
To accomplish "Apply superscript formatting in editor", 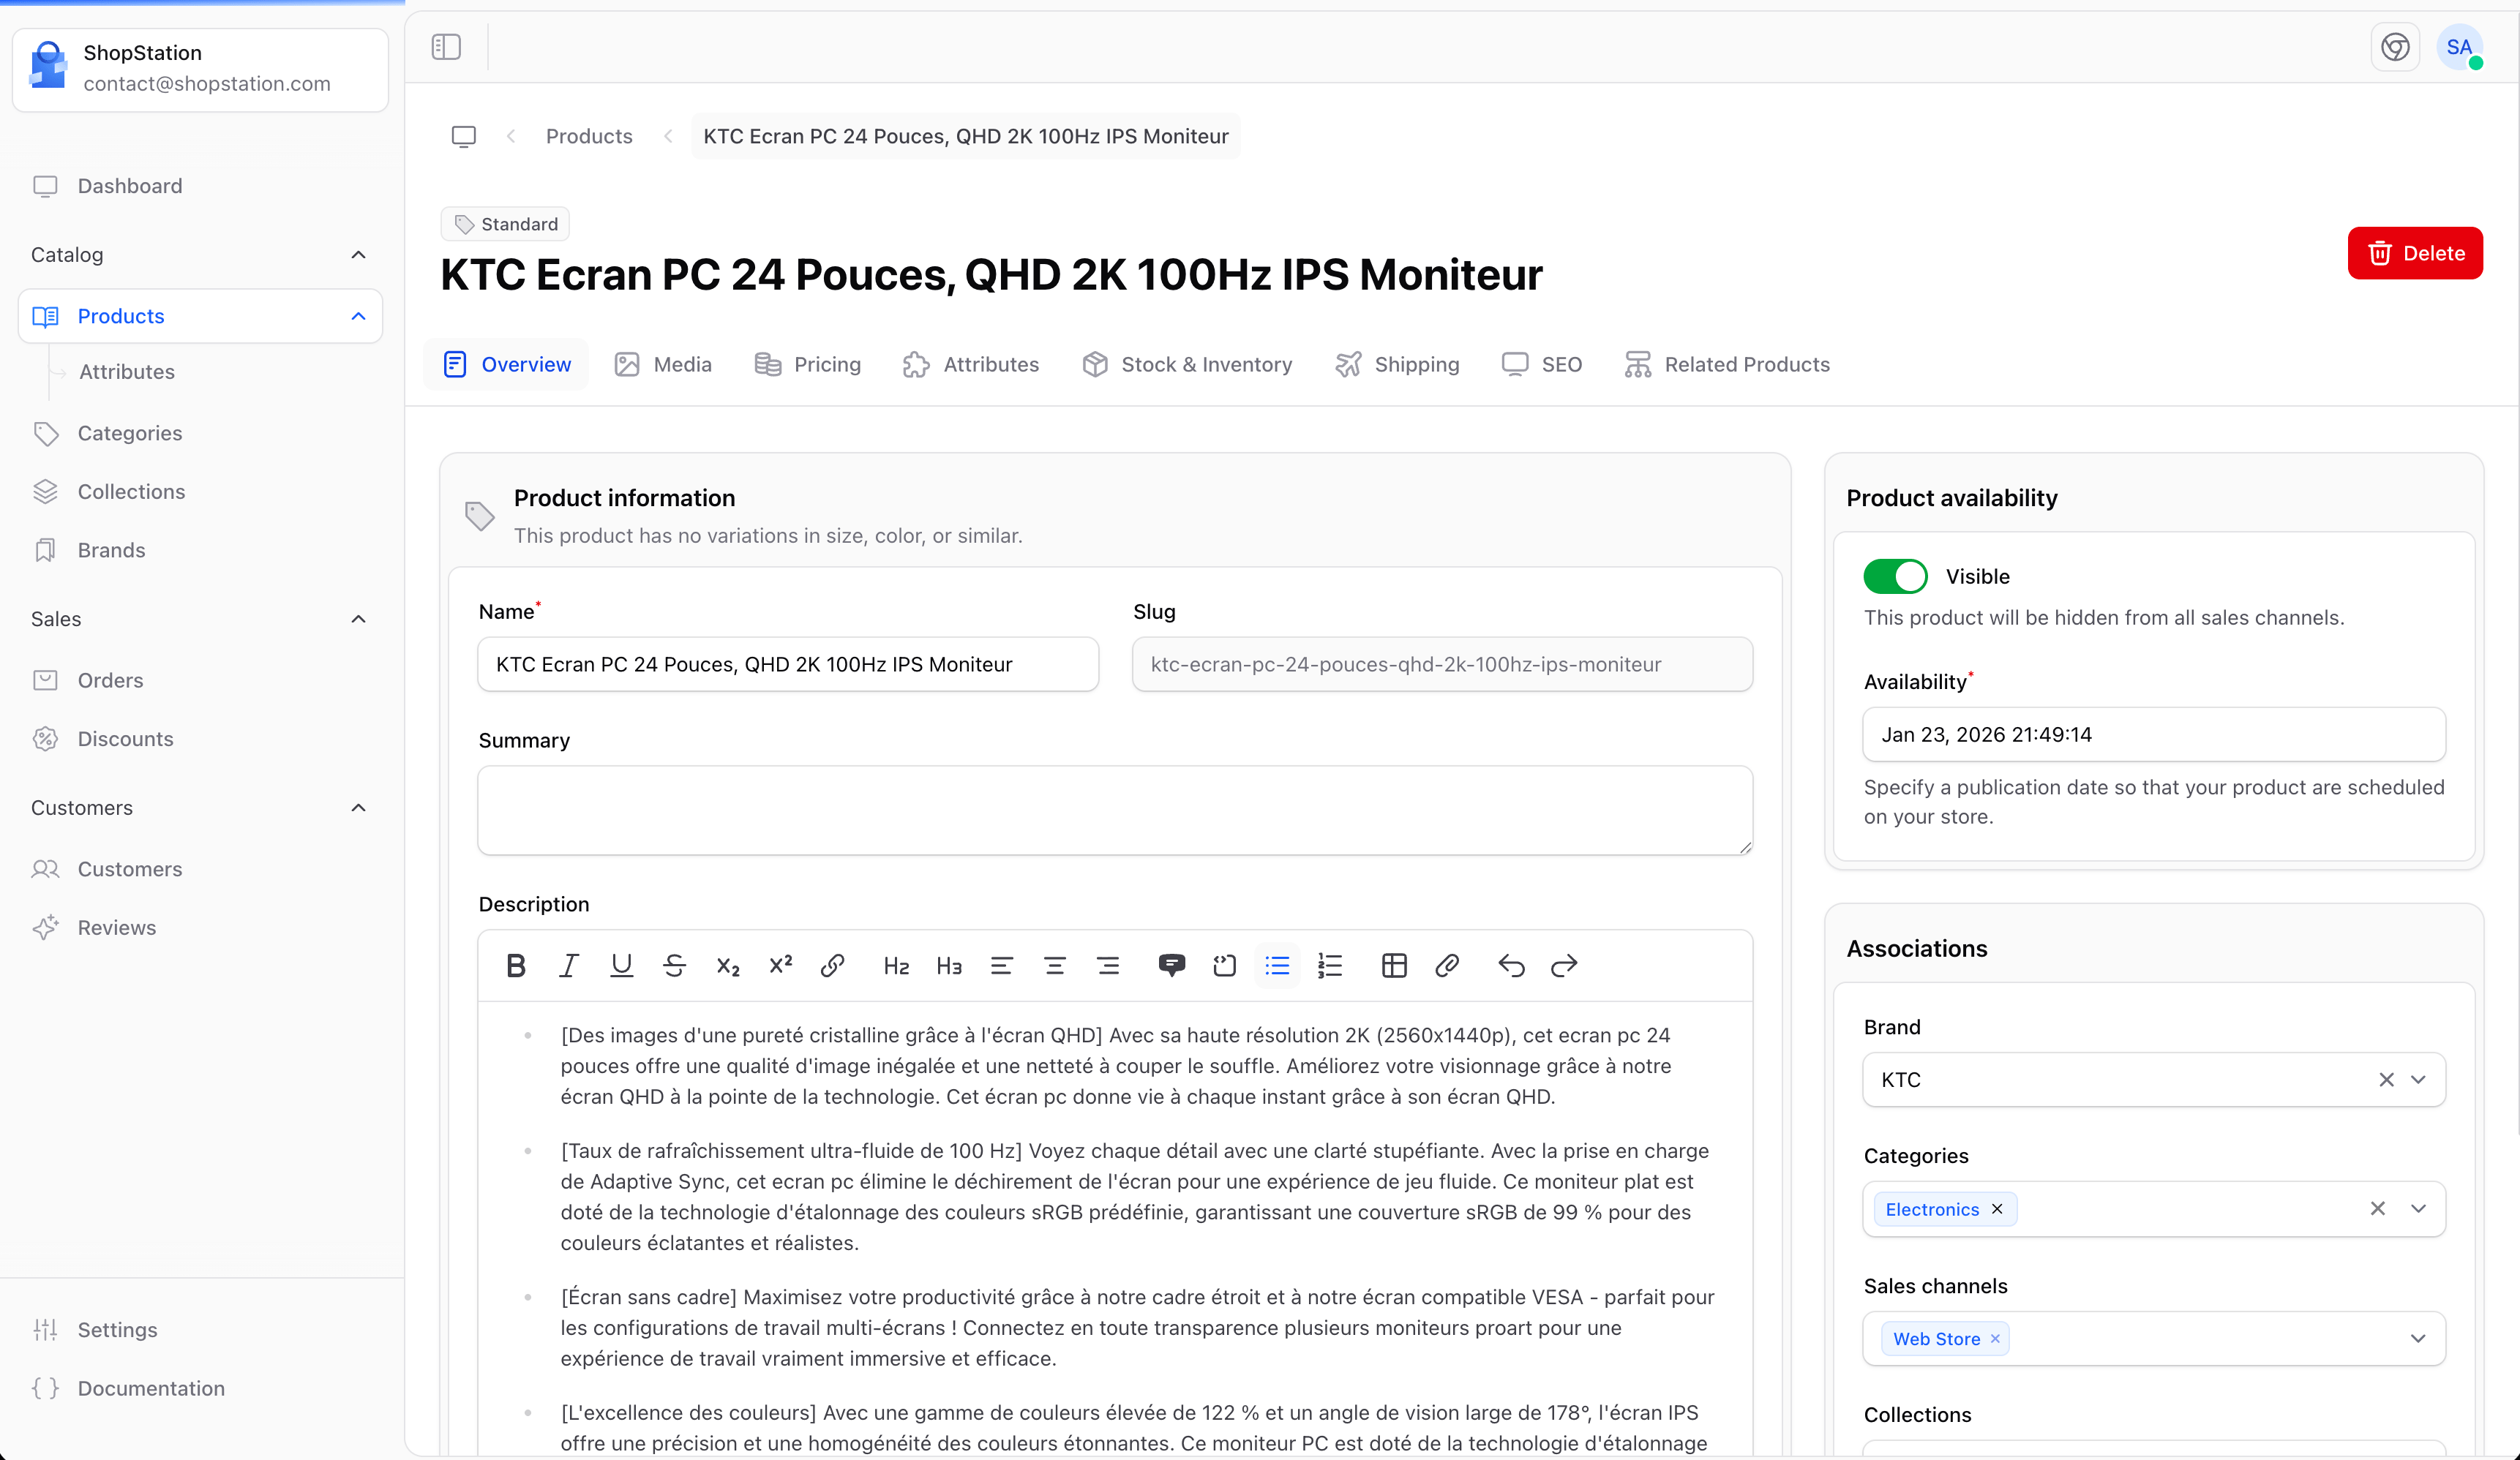I will (x=780, y=965).
